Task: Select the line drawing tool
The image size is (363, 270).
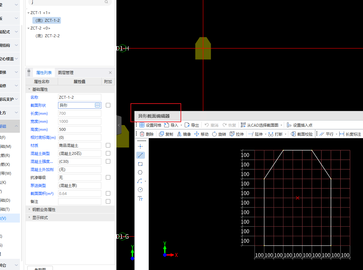Action: click(x=140, y=155)
